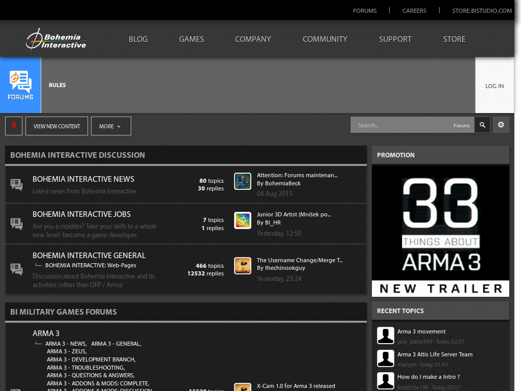Go to FORUMS in top bar
The width and height of the screenshot is (521, 391).
click(365, 11)
